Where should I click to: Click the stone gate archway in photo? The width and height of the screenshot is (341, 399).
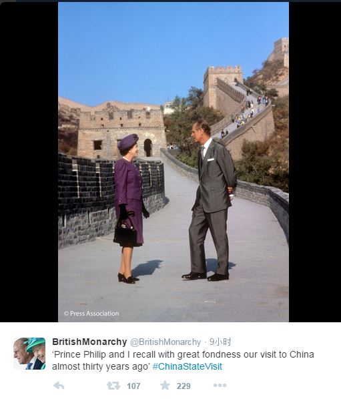[148, 147]
